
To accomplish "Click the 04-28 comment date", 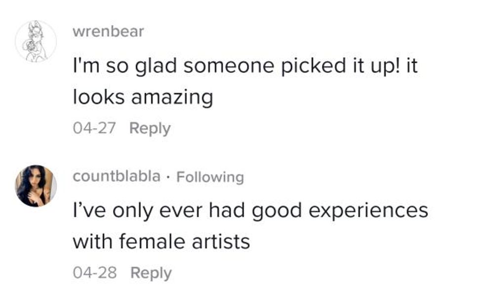I will pyautogui.click(x=94, y=273).
